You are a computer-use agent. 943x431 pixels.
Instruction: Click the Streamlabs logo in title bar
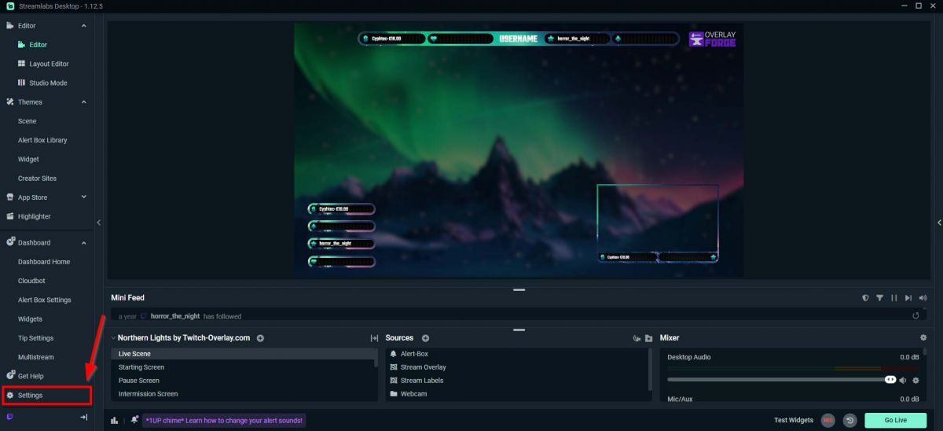(x=9, y=6)
